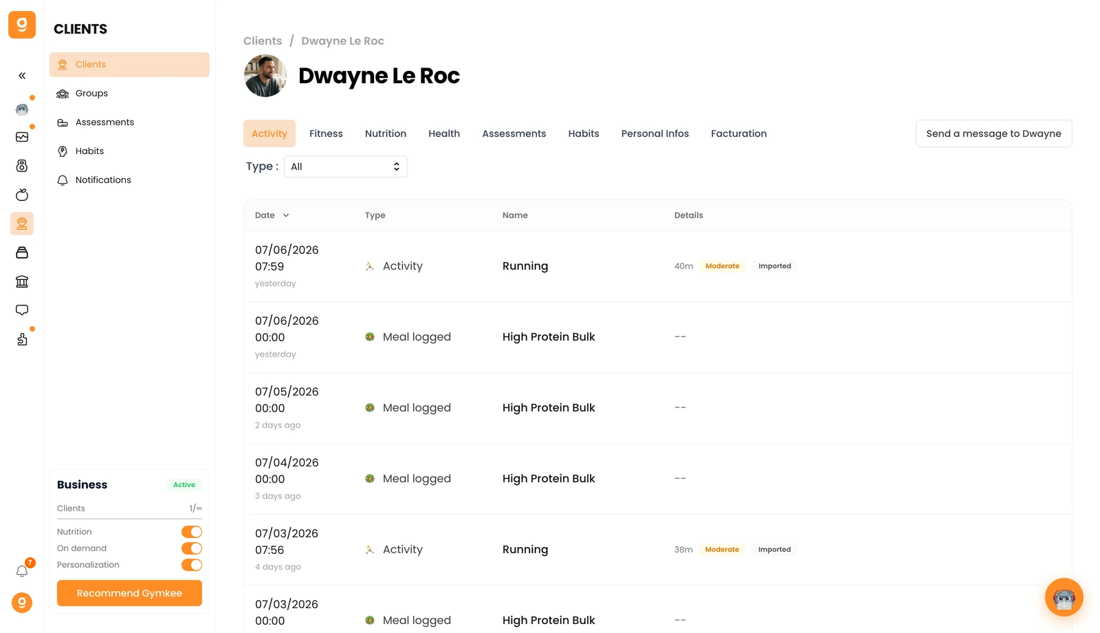Click the highlighted clients icon in left rail
1100x633 pixels.
coord(22,224)
